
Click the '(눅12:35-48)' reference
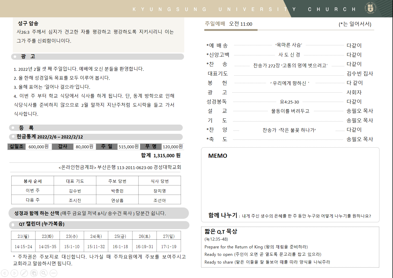coord(216,239)
